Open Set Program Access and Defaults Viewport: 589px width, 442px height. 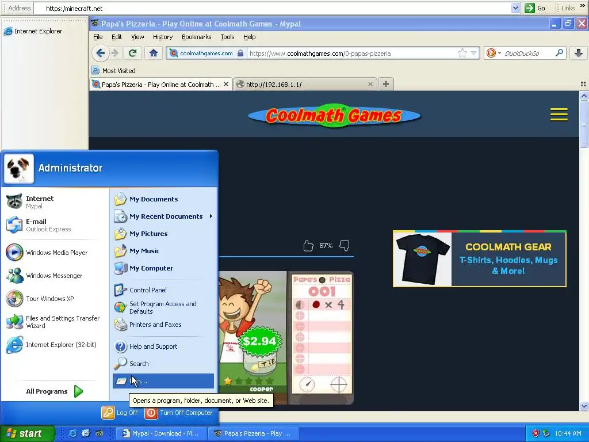(x=163, y=307)
